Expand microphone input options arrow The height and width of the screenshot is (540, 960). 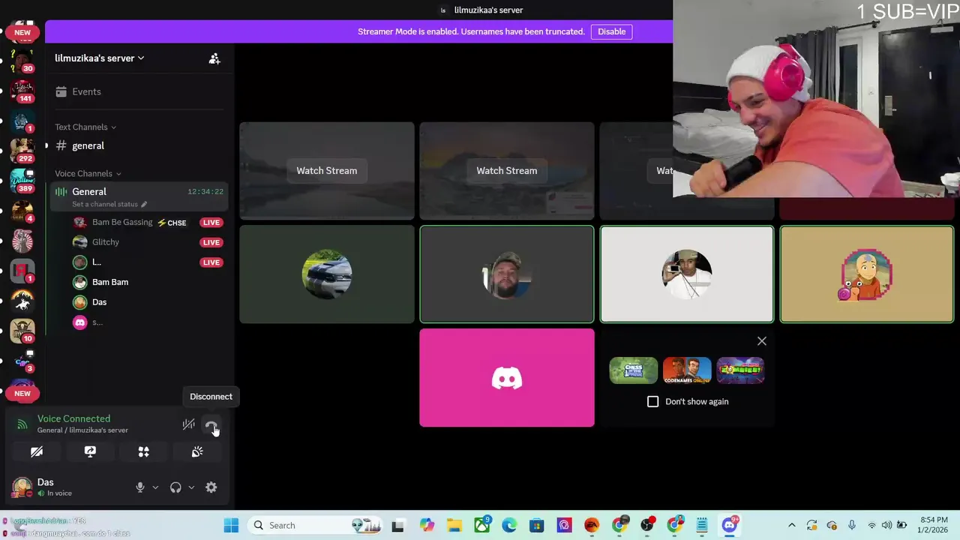(x=155, y=487)
